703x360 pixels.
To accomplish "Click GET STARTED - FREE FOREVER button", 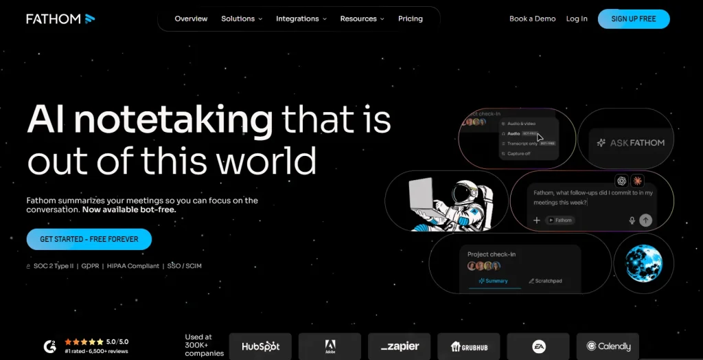I will coord(89,239).
